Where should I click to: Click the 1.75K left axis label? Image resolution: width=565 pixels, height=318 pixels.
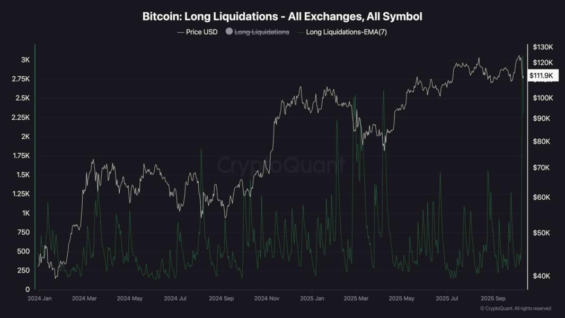point(21,155)
